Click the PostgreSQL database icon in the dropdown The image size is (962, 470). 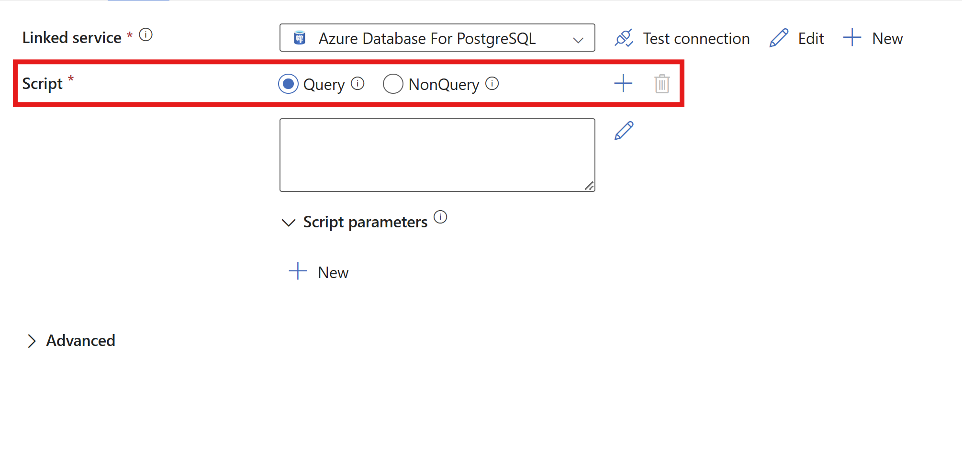coord(300,38)
